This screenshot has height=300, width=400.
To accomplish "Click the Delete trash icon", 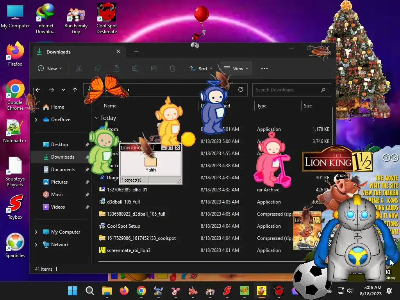I will click(x=172, y=68).
